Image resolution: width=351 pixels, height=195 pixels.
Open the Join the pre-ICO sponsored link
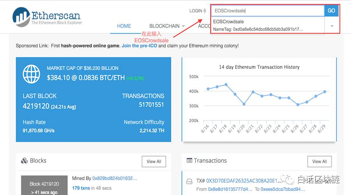coord(139,46)
